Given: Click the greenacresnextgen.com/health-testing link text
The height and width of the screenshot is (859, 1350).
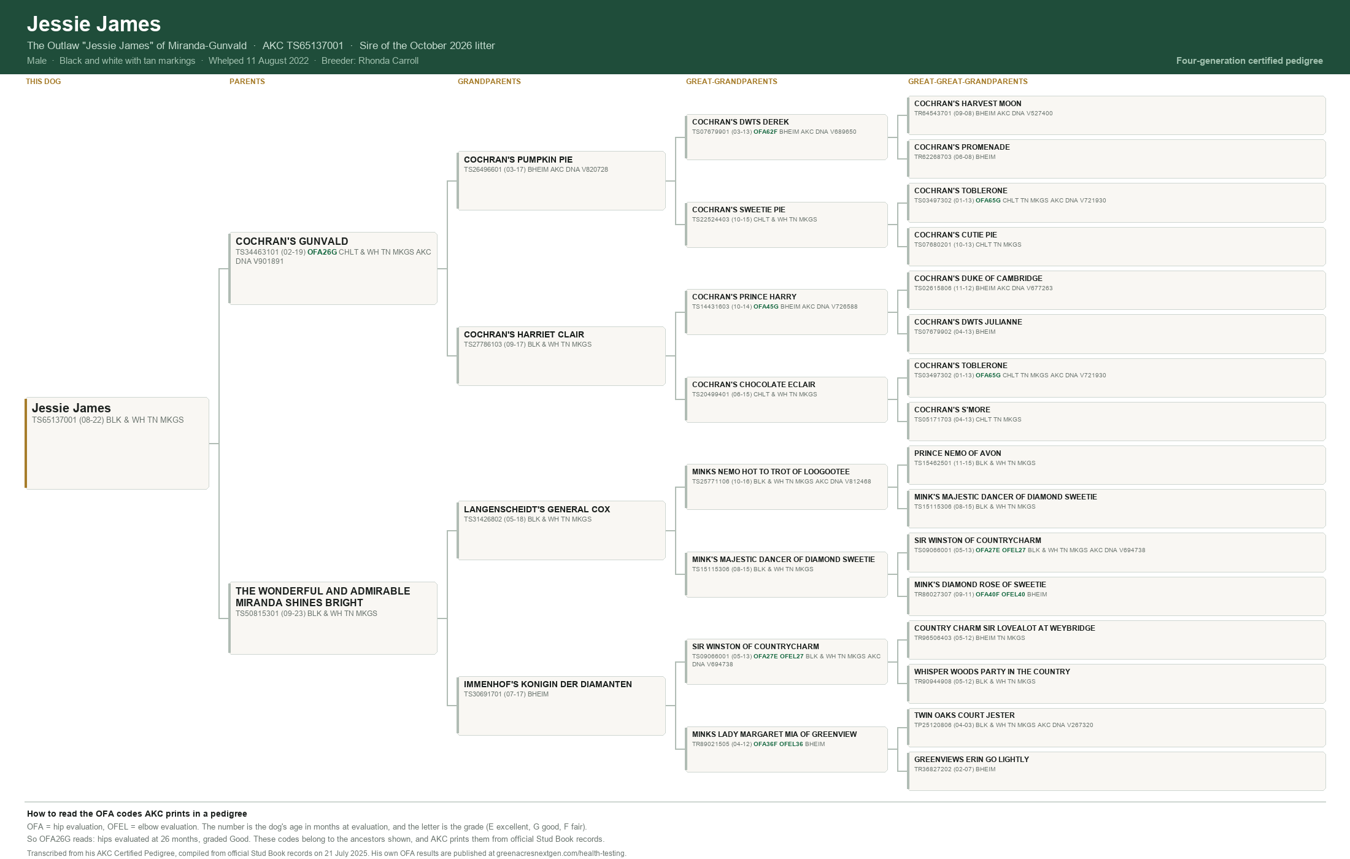Looking at the screenshot, I should pyautogui.click(x=561, y=853).
